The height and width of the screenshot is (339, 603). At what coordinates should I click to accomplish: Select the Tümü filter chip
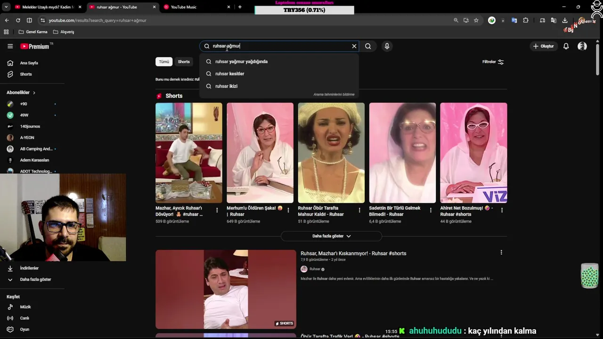[164, 62]
